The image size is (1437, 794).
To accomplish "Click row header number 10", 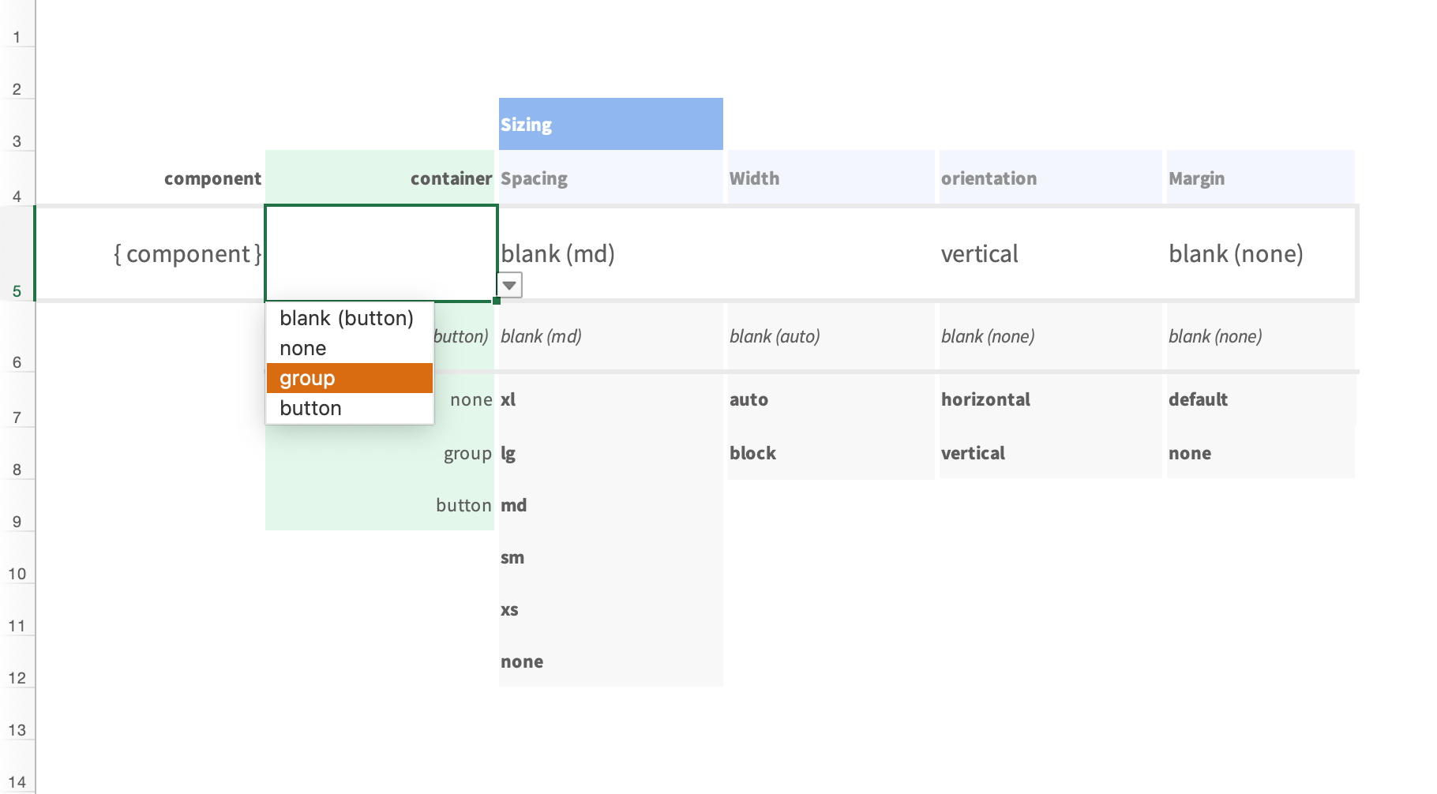I will click(x=17, y=573).
